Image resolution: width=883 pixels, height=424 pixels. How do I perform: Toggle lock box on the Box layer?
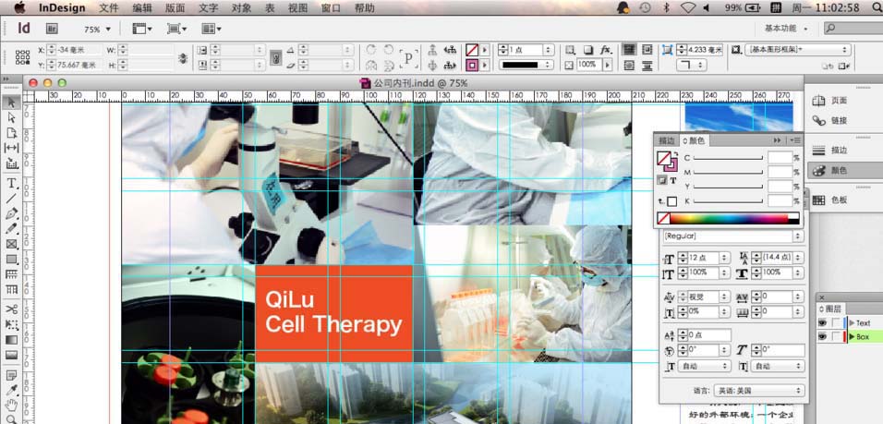tap(836, 337)
